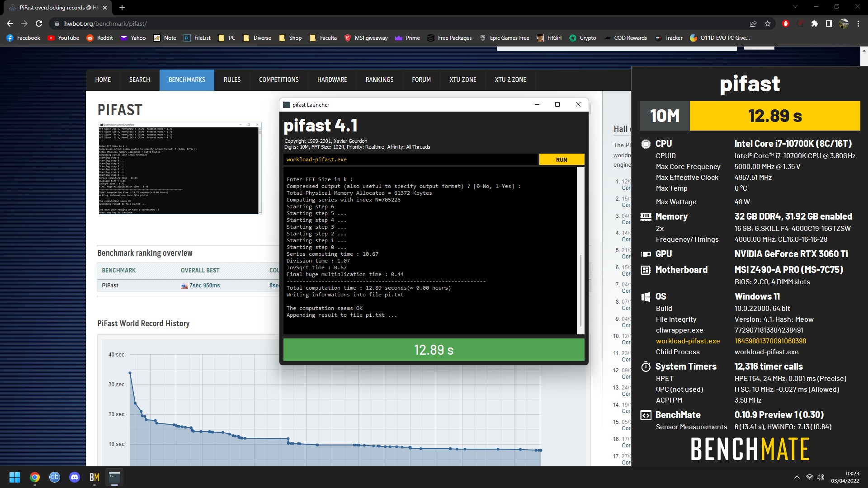The image size is (868, 488).
Task: Open BenchMate from the taskbar
Action: (x=94, y=477)
